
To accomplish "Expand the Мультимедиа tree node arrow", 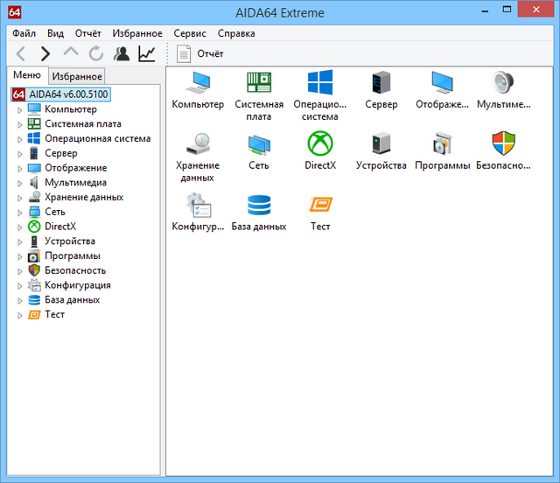I will (20, 183).
